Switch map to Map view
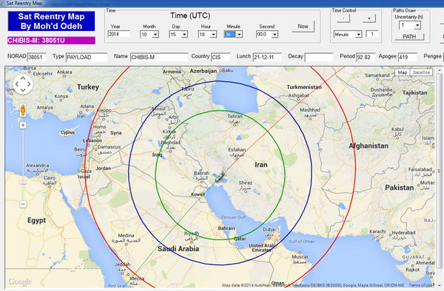The width and height of the screenshot is (444, 291). click(x=402, y=72)
